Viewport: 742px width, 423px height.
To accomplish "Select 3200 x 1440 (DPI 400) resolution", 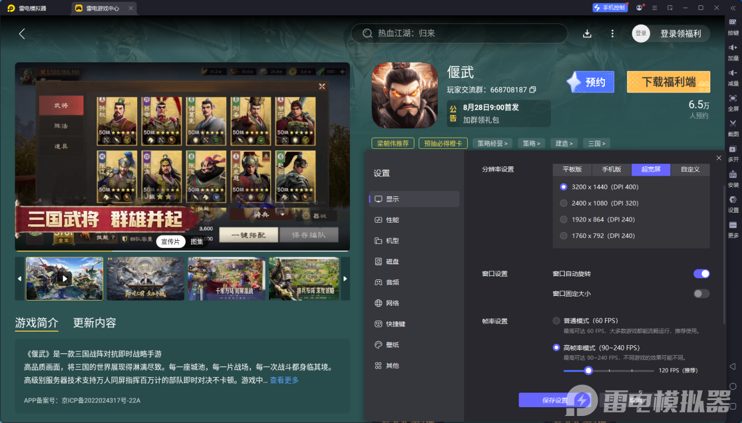I will (x=564, y=187).
